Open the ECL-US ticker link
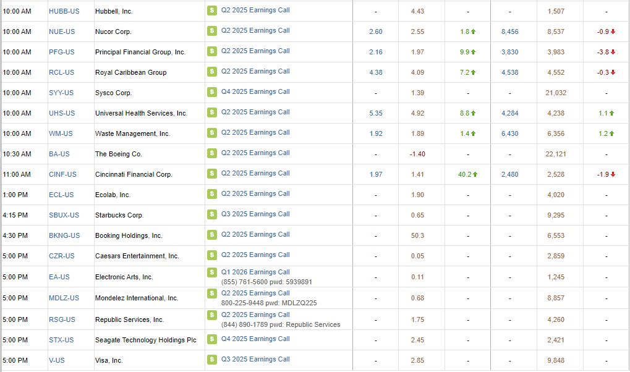Image resolution: width=630 pixels, height=372 pixels. pyautogui.click(x=61, y=195)
